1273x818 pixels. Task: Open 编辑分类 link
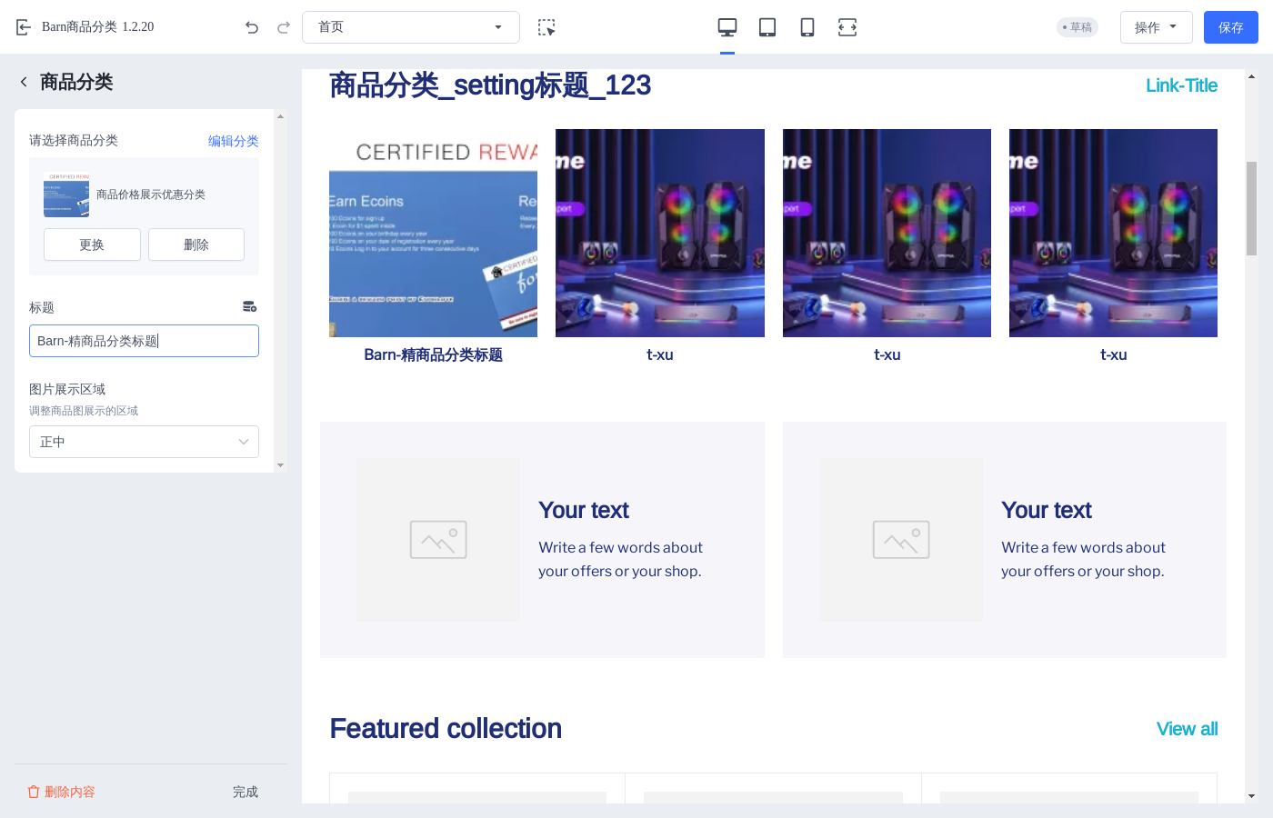[233, 141]
